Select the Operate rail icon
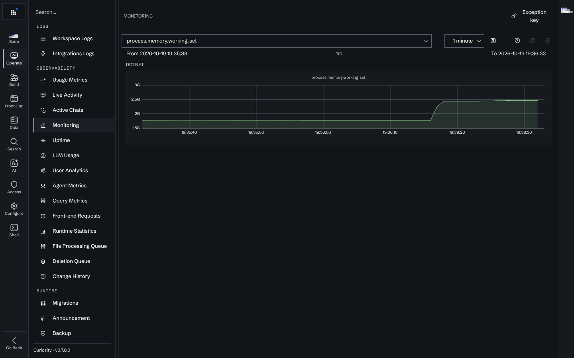This screenshot has height=358, width=574. (x=14, y=59)
